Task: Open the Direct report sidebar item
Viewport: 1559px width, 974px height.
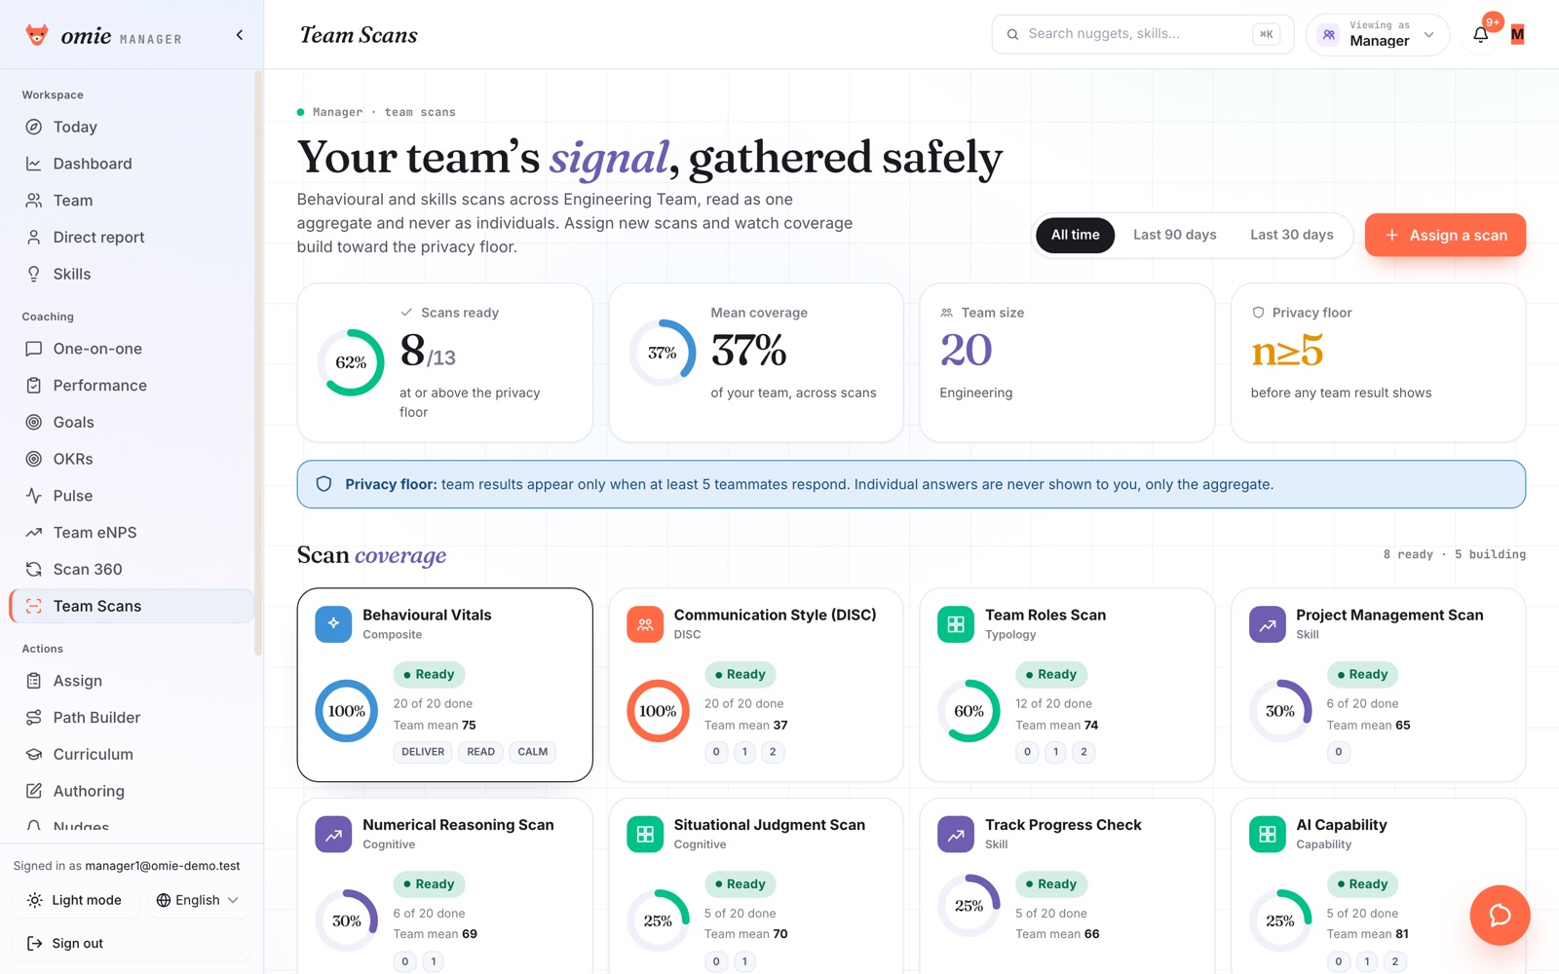Action: 132,238
